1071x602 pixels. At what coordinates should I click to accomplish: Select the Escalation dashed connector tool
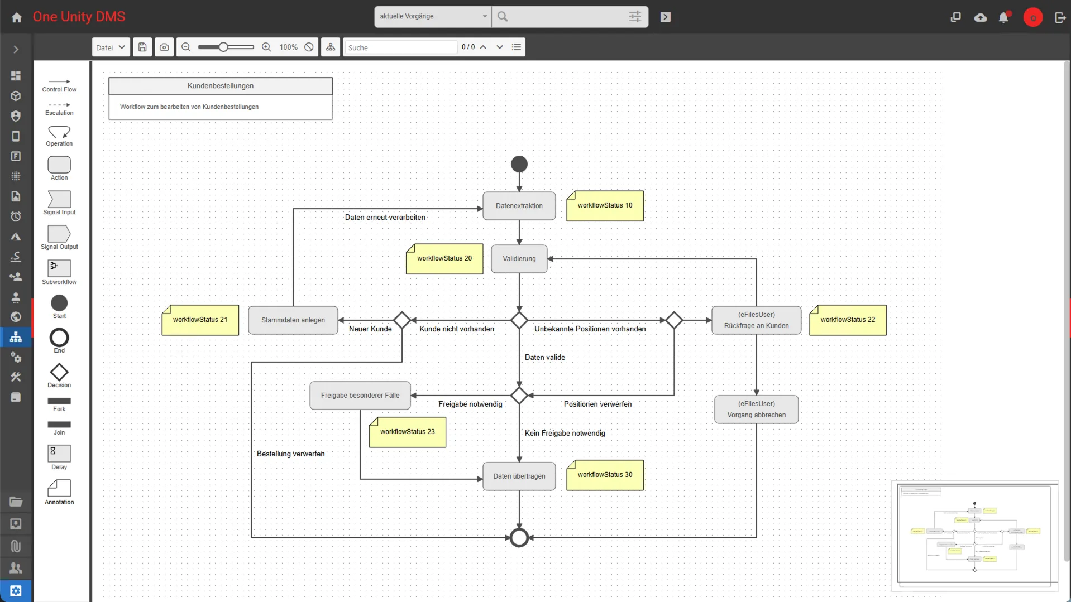(x=59, y=108)
